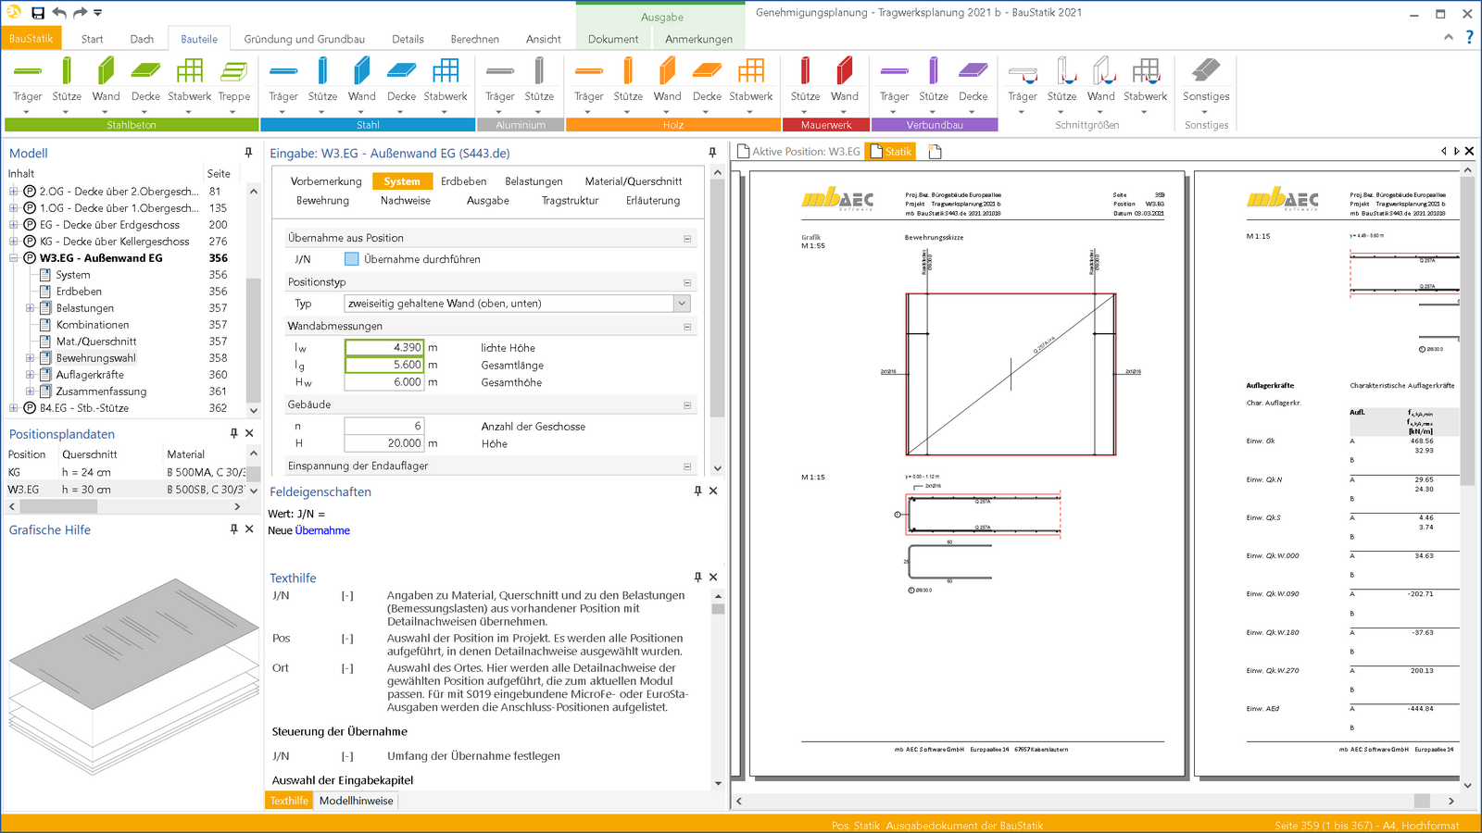The width and height of the screenshot is (1482, 833).
Task: Select the Aluminium Träger icon
Action: pyautogui.click(x=500, y=72)
